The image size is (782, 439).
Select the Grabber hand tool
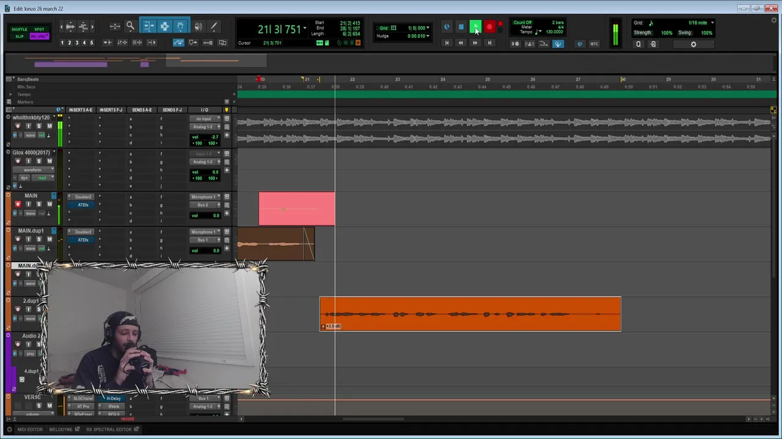point(181,26)
